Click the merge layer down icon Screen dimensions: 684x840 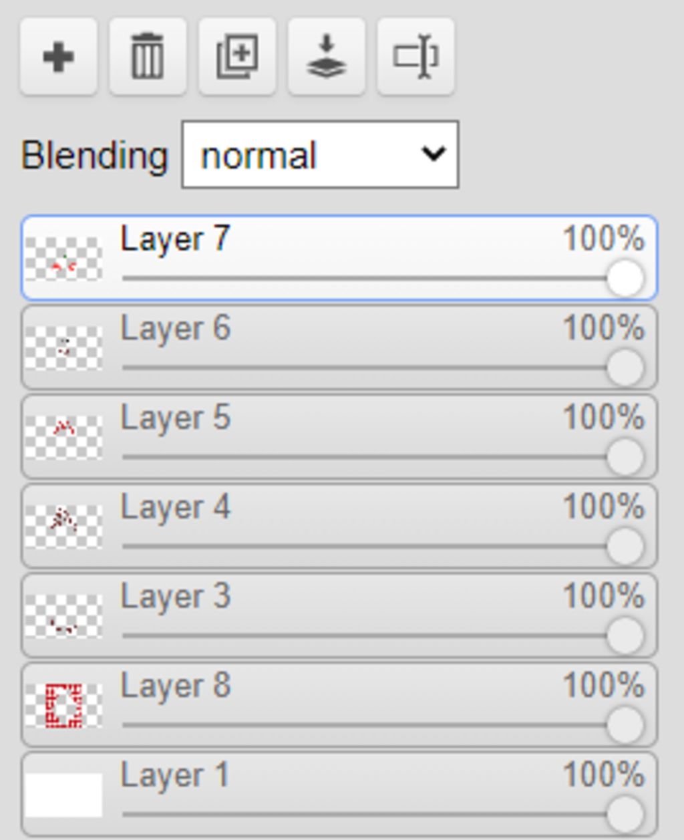326,57
